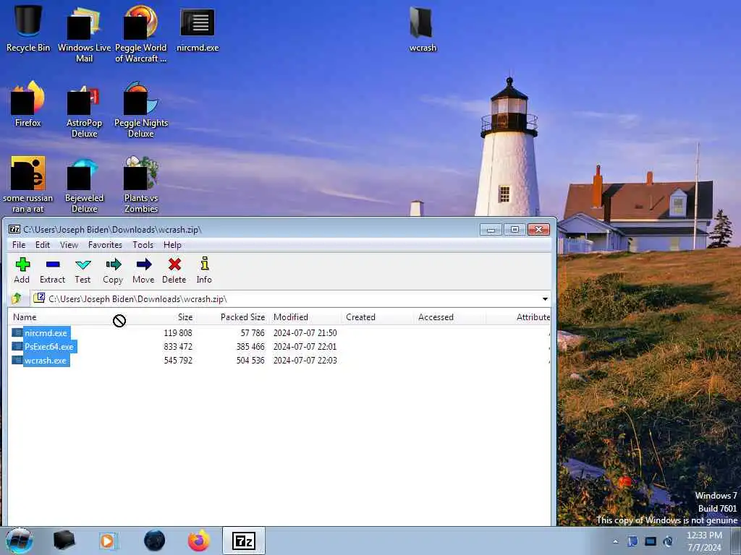Go up one folder level icon

coord(17,298)
